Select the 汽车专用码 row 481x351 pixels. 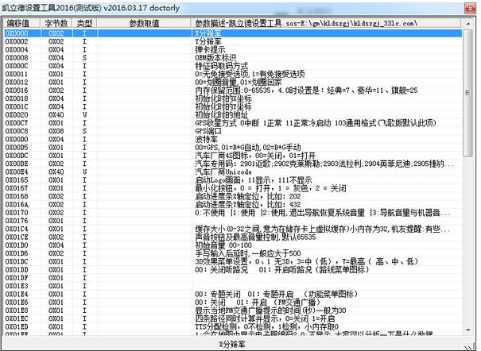(x=232, y=164)
